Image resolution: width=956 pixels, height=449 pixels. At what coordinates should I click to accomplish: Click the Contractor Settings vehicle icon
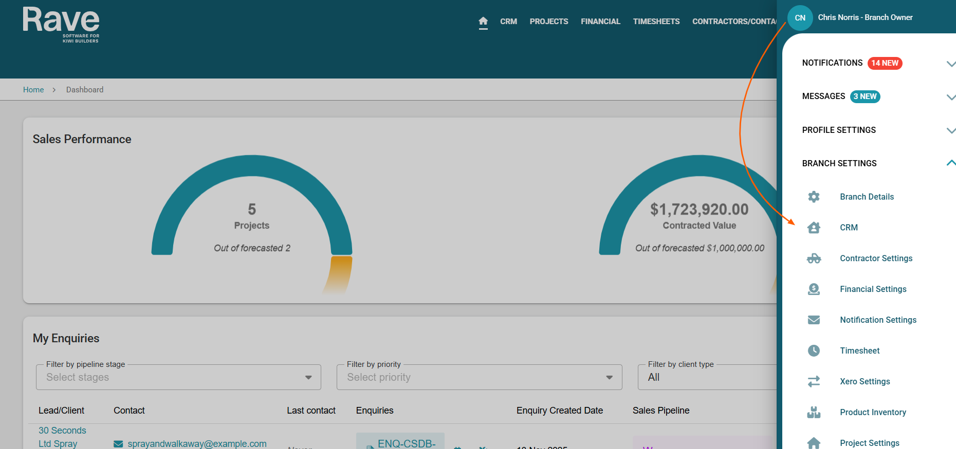tap(814, 259)
